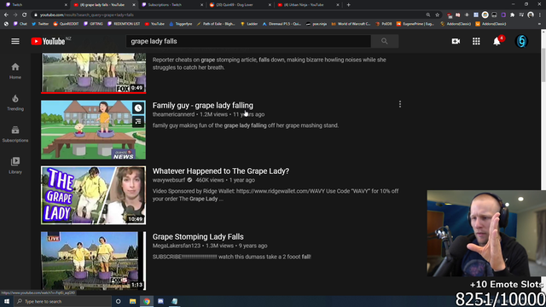Open Chrome profile avatar
This screenshot has width=546, height=307.
coord(531,14)
